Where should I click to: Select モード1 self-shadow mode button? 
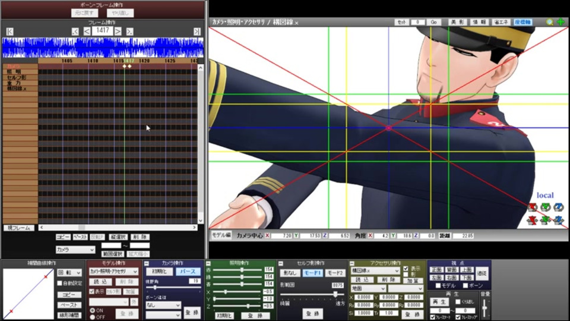(x=312, y=273)
